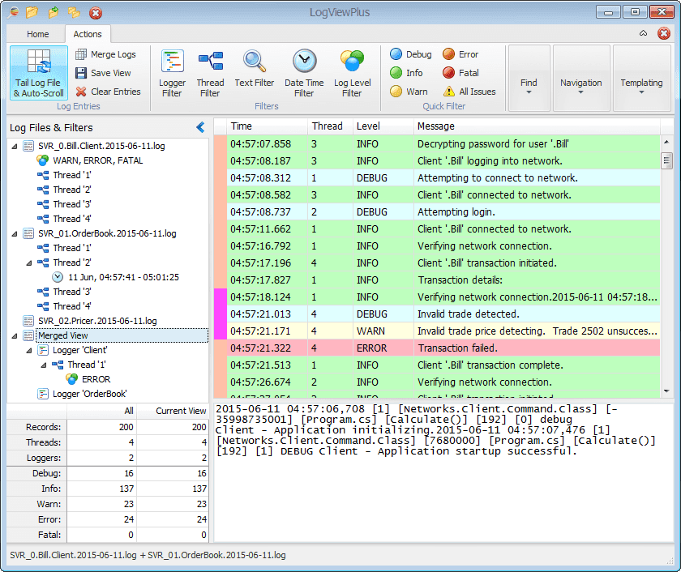Select the 'Transaction failed.' ERROR row

[x=443, y=348]
